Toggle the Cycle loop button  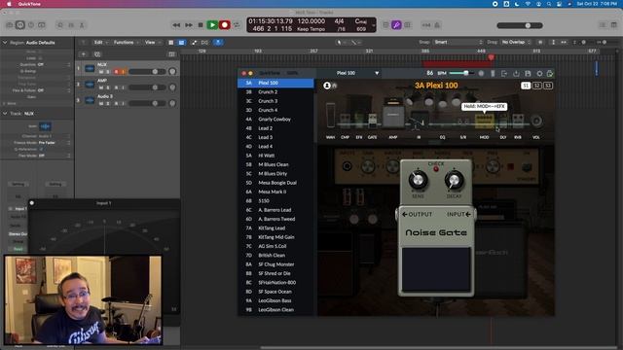237,25
